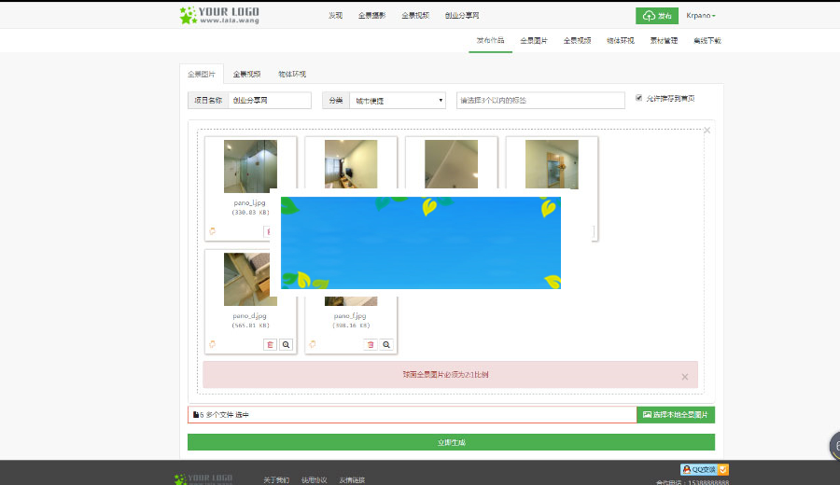Dismiss the pink 2:1 ratio warning

click(684, 376)
